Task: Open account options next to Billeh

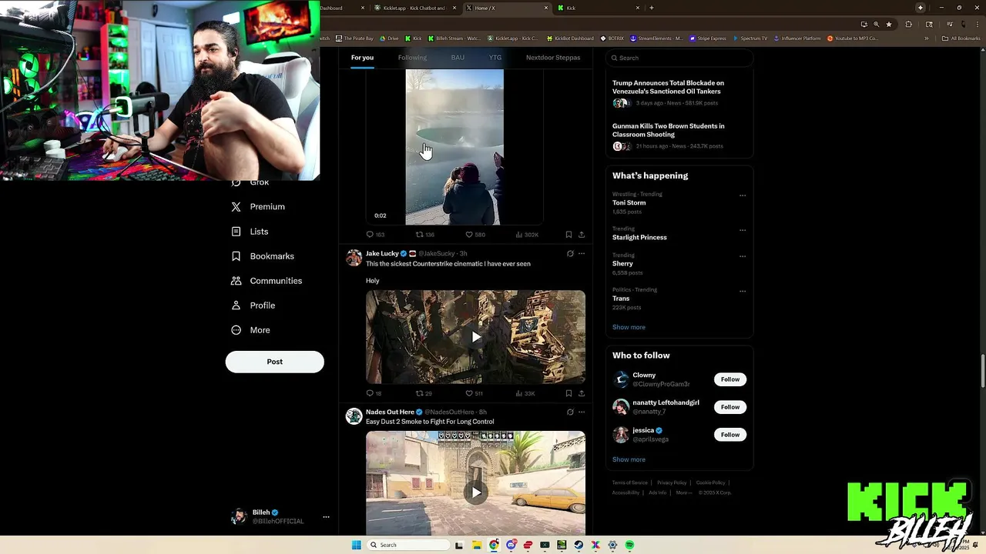Action: coord(326,516)
